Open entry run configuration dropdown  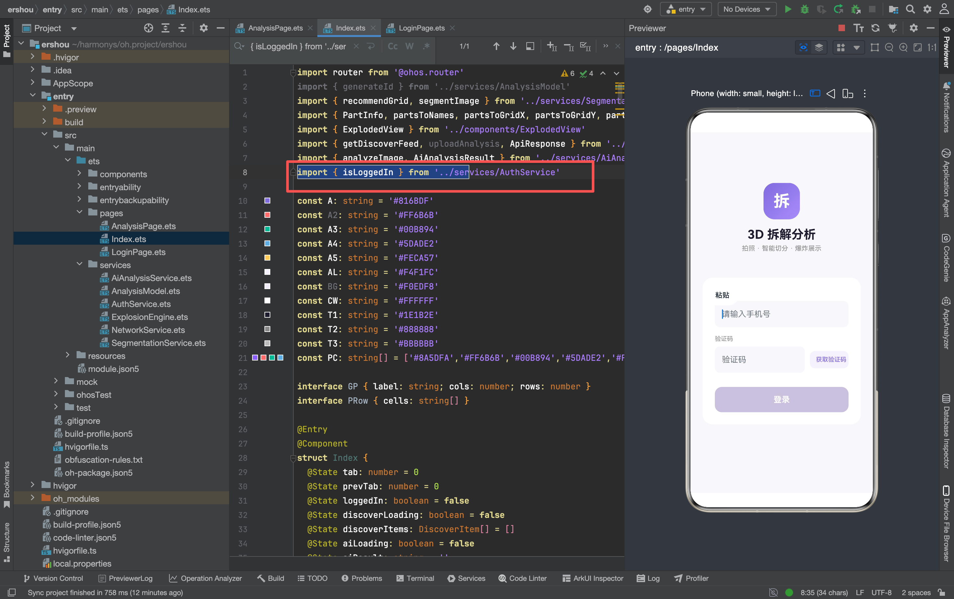[x=686, y=9]
